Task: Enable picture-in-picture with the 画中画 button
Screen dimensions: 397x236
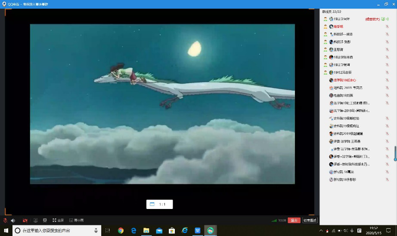Action: 77,221
